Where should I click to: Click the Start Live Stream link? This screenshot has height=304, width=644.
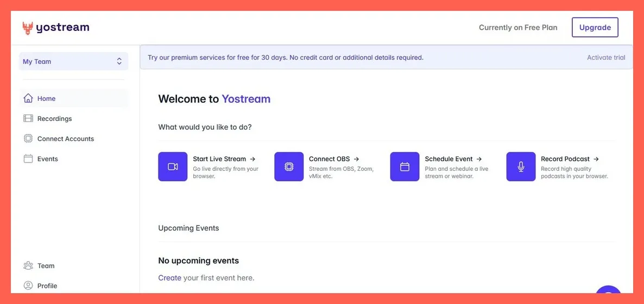pos(224,159)
